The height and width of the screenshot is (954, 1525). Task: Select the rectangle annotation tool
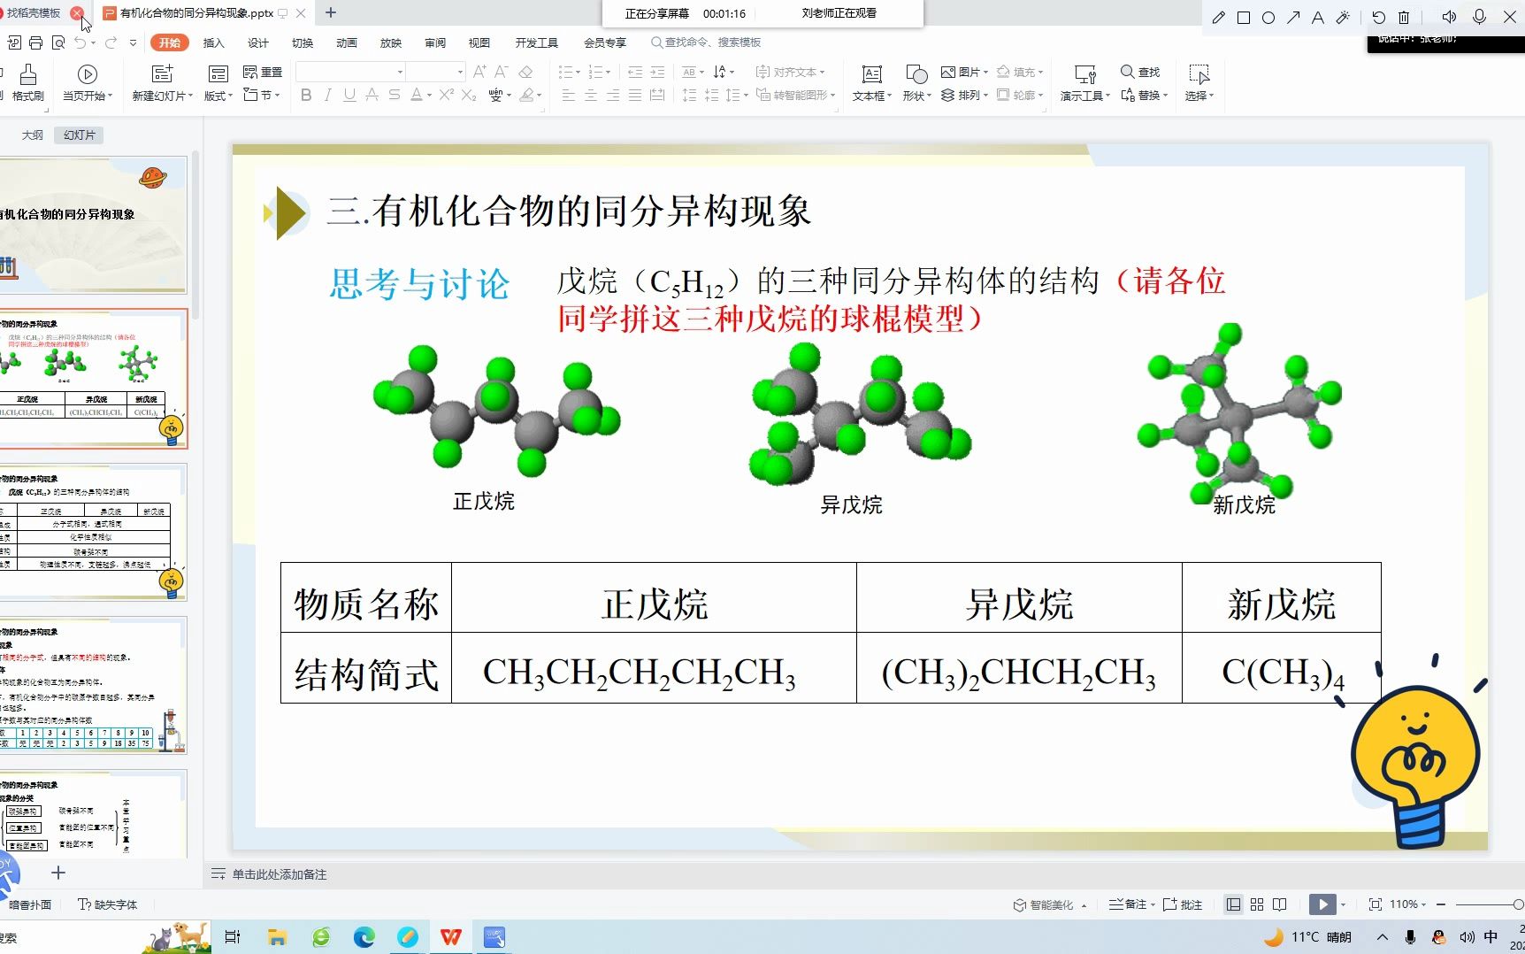(x=1243, y=18)
